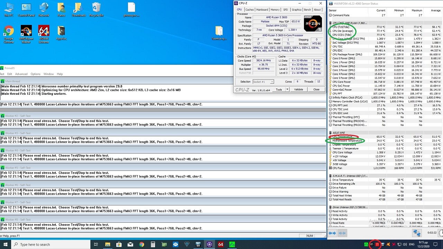Select the Drive Temperature row
Screen dimensions: 443x249
pyautogui.click(x=385, y=180)
